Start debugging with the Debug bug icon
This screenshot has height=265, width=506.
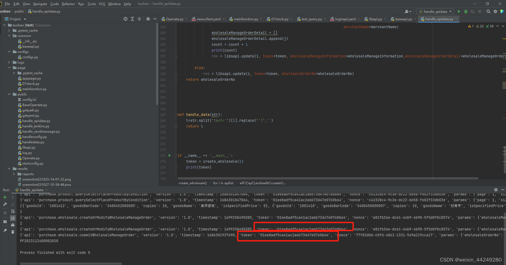pos(466,11)
